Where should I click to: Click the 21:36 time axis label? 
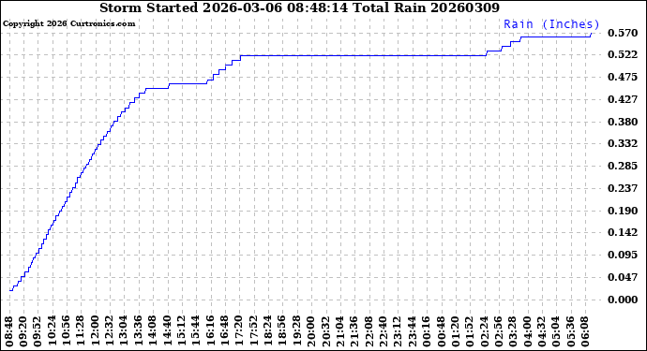point(354,331)
